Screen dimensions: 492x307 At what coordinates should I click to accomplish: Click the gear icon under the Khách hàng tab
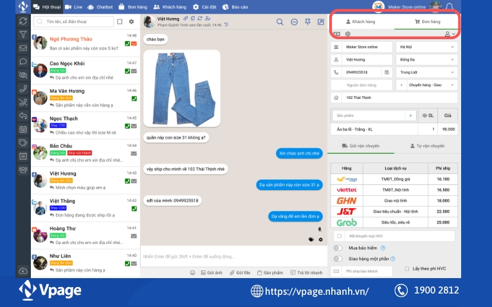point(348,34)
